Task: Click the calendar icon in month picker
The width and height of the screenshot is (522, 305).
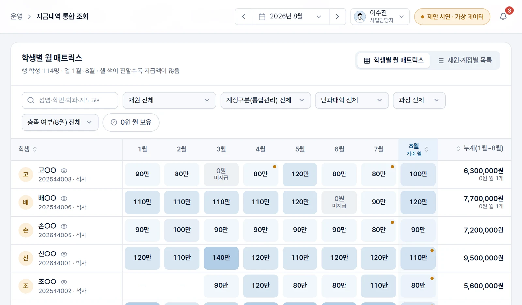Action: coord(262,17)
